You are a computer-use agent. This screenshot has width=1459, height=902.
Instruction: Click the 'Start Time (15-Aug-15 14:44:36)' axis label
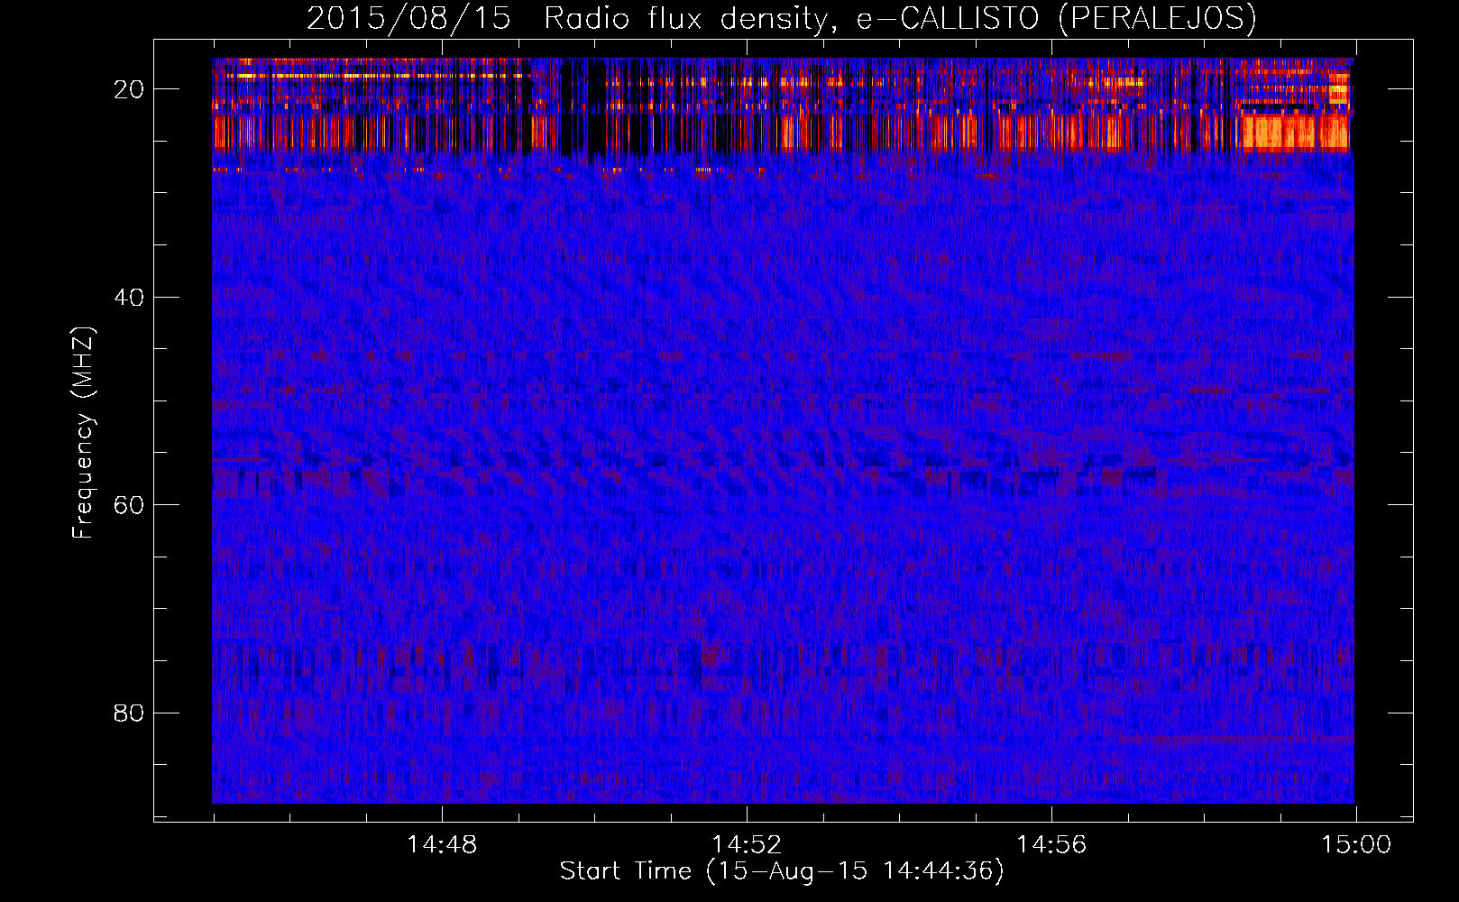(782, 871)
